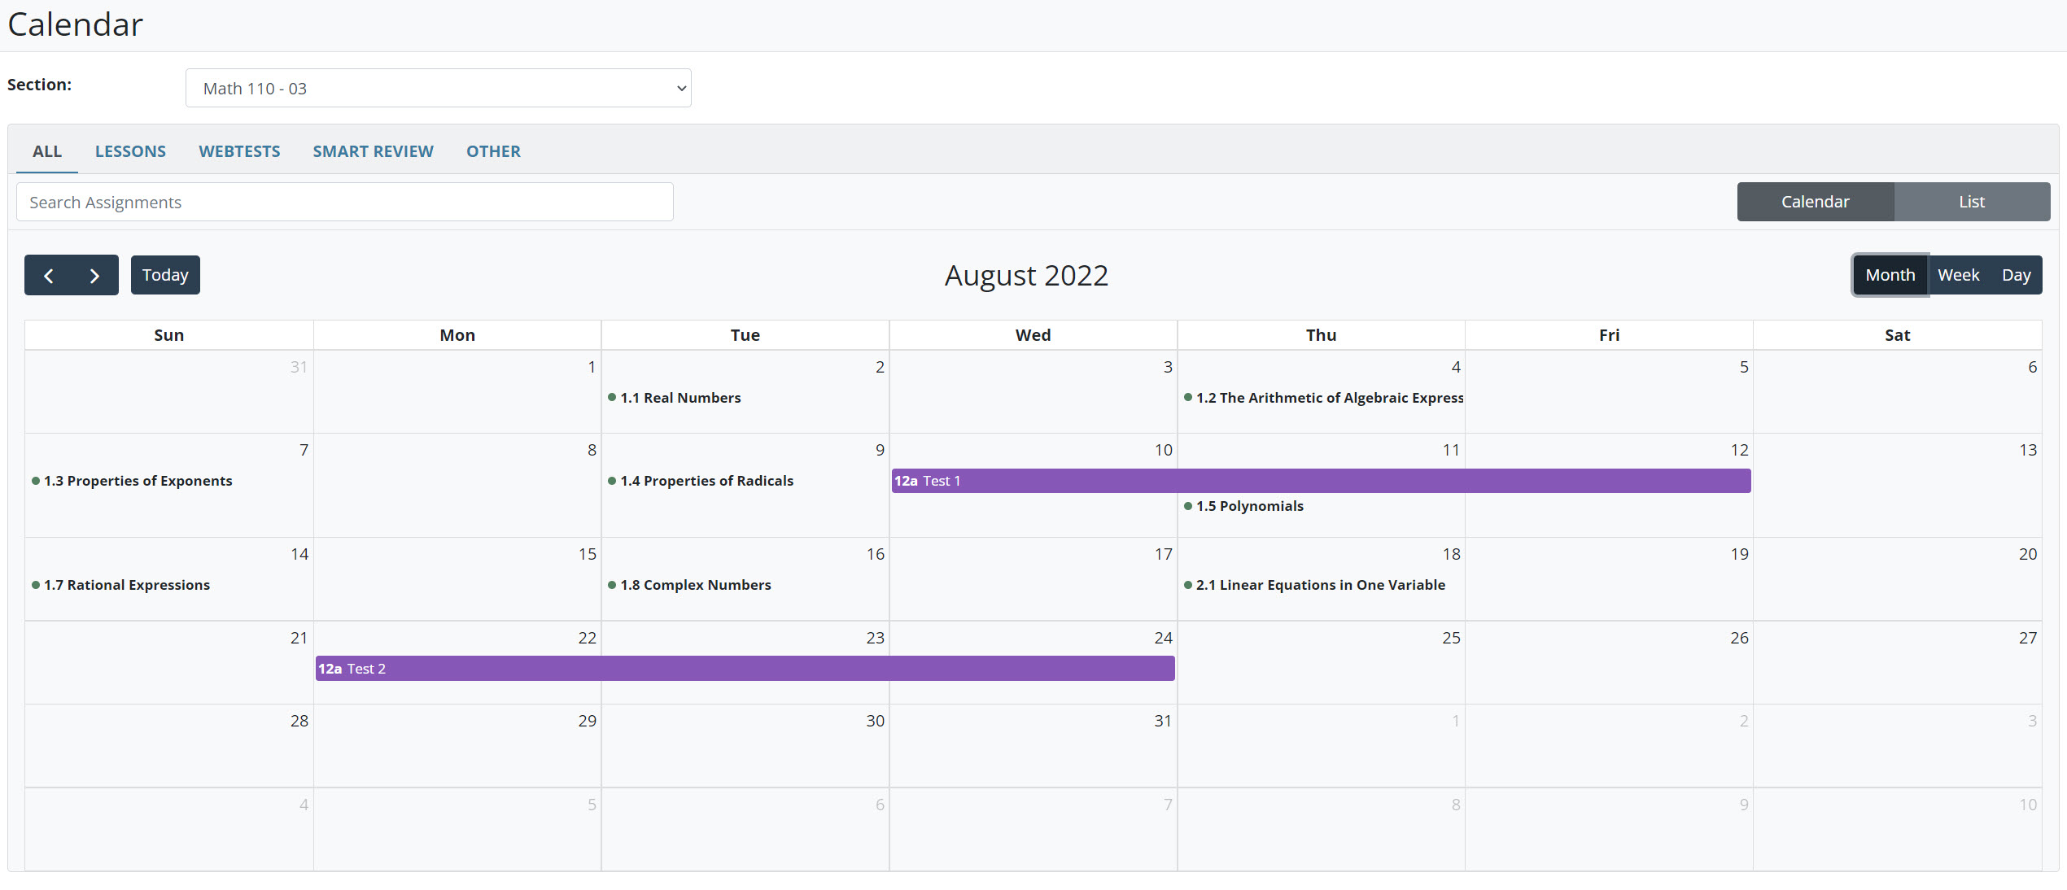Show the Other assignments tab

click(x=493, y=151)
